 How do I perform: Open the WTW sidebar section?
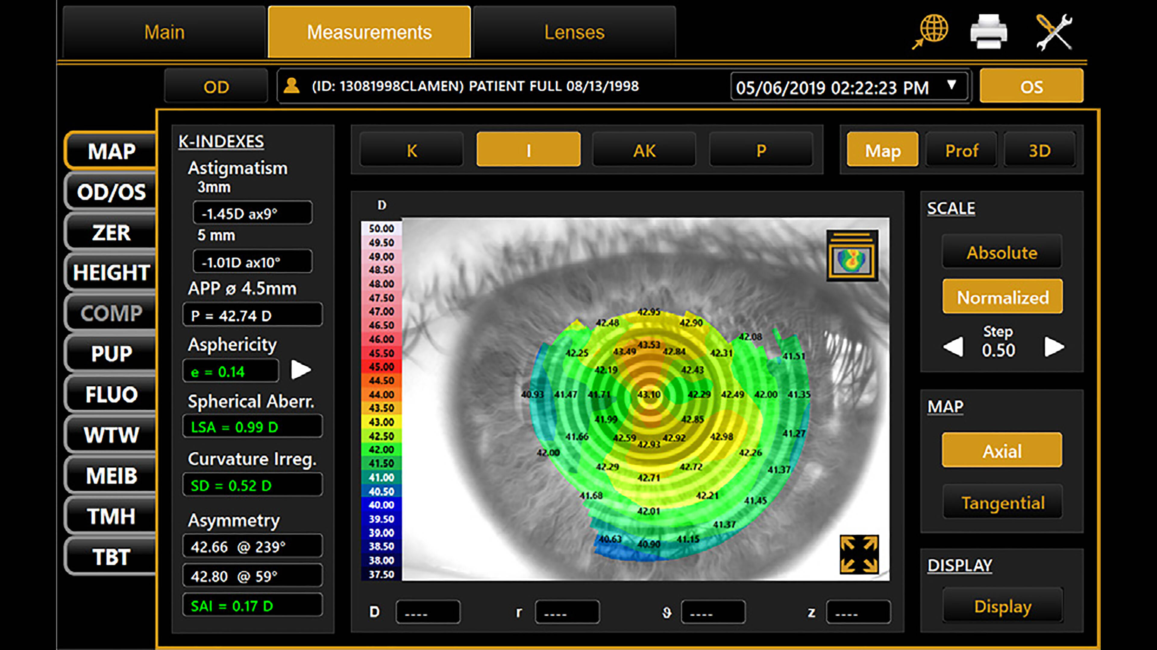(x=111, y=435)
